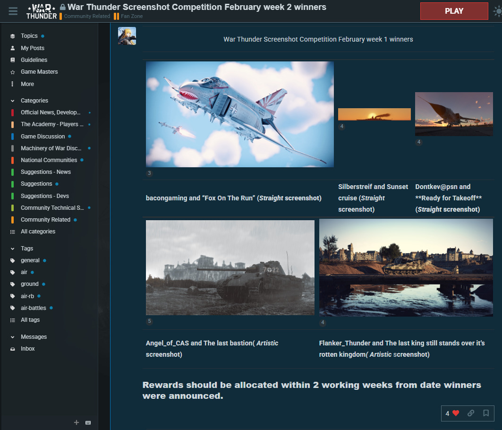
Task: Bookmark this post
Action: tap(485, 413)
